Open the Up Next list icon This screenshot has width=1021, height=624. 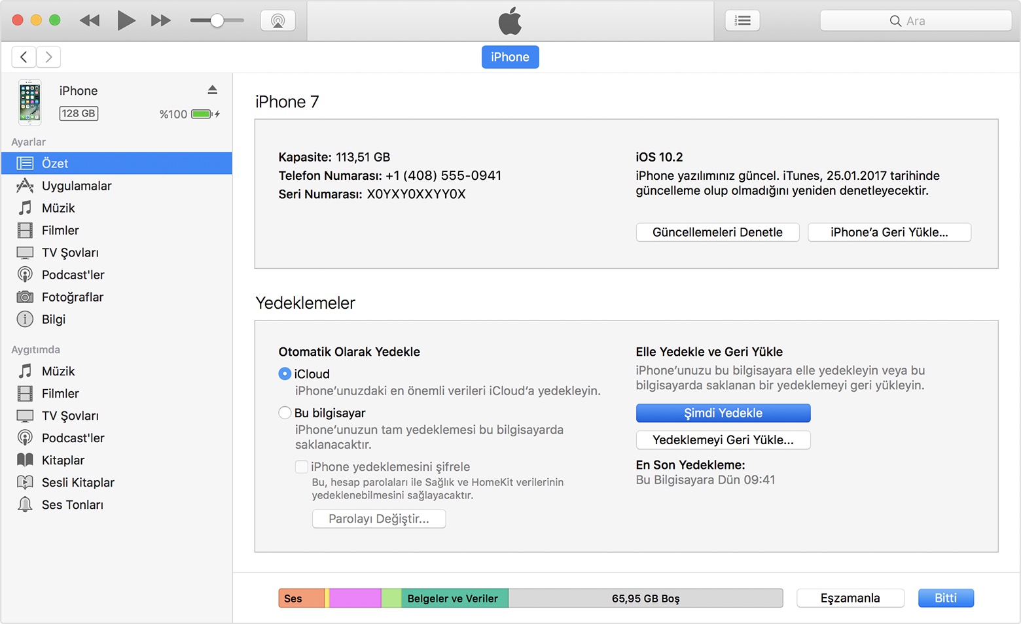743,21
